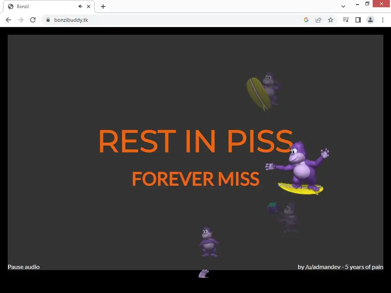Open Chrome three-dot menu
Viewport: 391px width, 293px height.
click(383, 20)
